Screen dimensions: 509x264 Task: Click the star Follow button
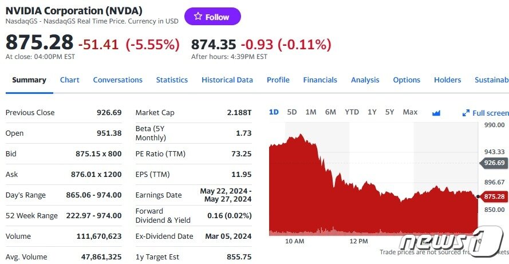212,17
